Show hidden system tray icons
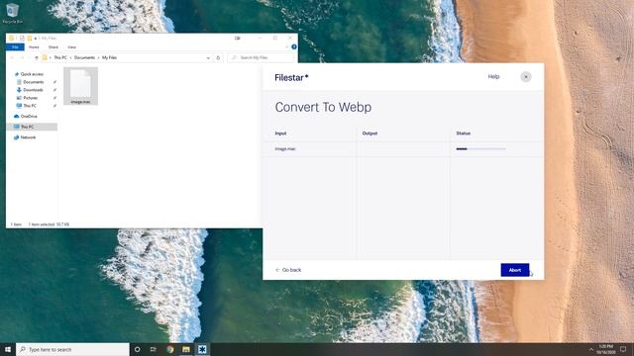 [591, 349]
